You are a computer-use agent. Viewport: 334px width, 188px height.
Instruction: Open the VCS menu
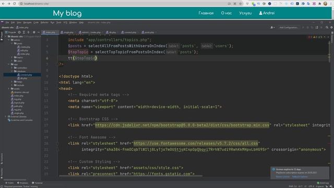pos(65,22)
